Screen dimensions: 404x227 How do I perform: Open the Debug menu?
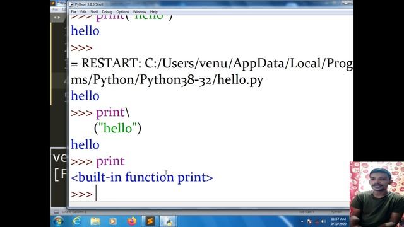(x=107, y=12)
